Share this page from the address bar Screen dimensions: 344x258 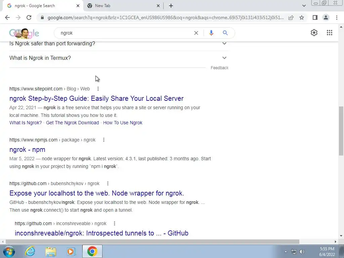[x=291, y=17]
